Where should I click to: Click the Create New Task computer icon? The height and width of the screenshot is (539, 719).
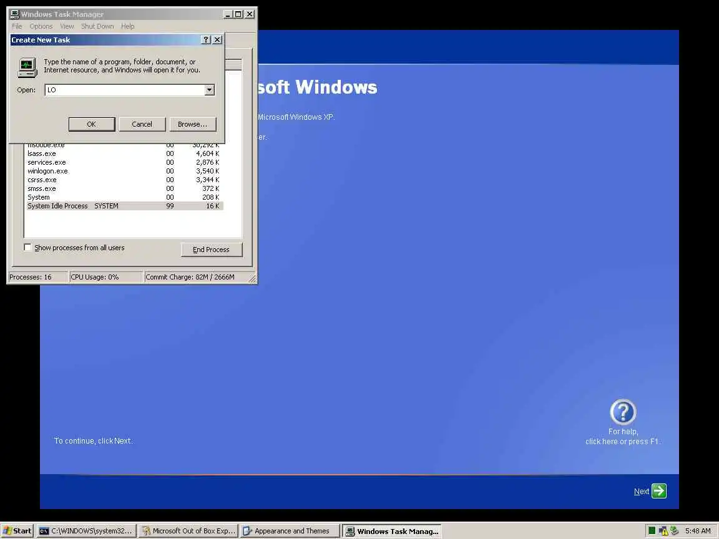click(x=27, y=67)
